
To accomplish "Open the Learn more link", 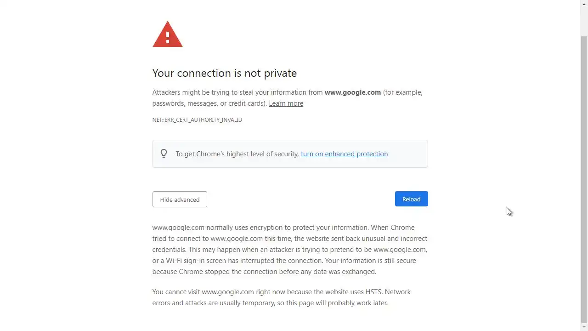I will [286, 103].
